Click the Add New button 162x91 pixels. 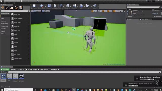pyautogui.click(x=5, y=70)
